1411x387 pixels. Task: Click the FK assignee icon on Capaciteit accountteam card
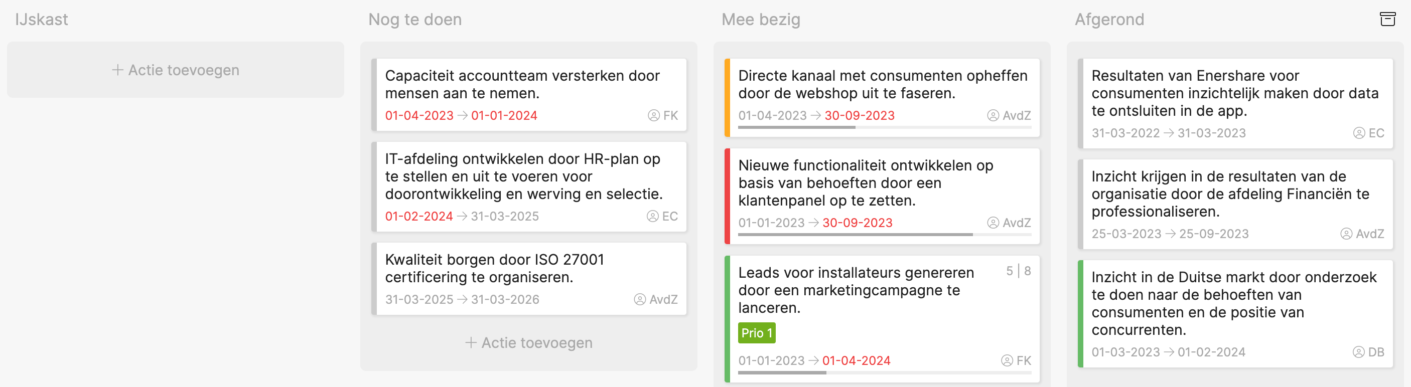pos(653,115)
